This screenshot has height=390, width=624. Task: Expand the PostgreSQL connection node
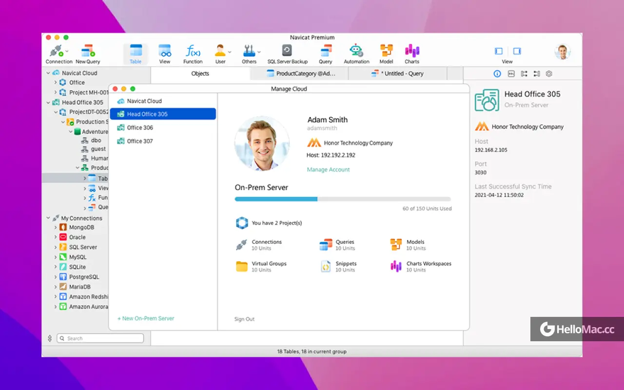click(x=56, y=277)
